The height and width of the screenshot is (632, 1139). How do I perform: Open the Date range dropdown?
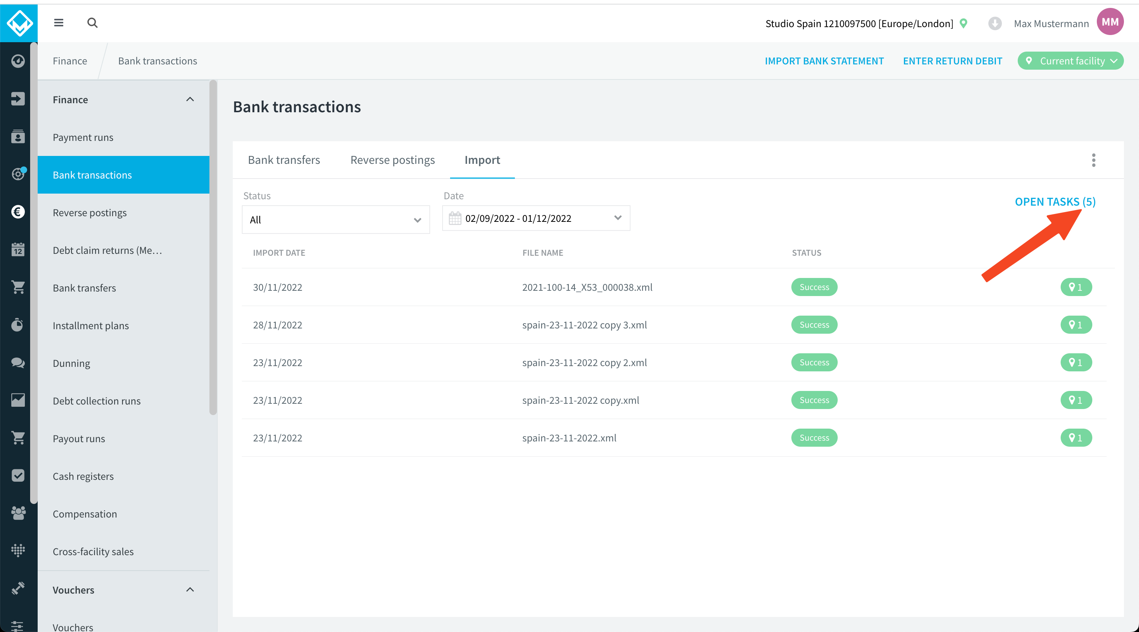[x=536, y=218]
